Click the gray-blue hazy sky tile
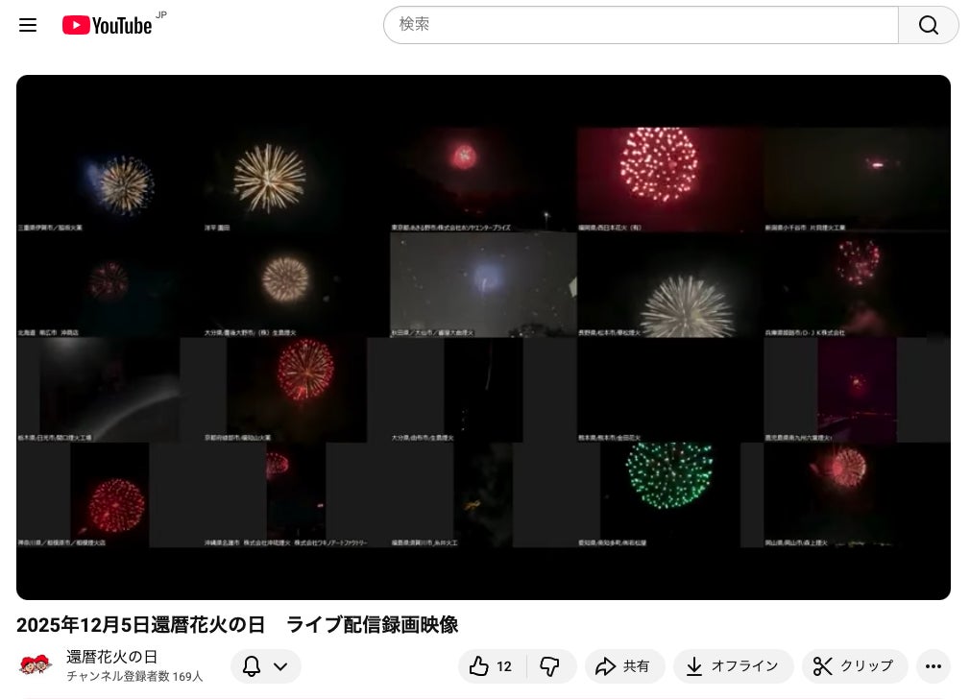The image size is (970, 699). pyautogui.click(x=482, y=283)
